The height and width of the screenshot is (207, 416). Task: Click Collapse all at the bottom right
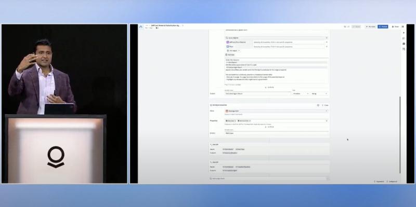coord(392,182)
